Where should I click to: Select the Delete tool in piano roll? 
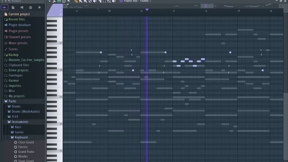(x=90, y=1)
